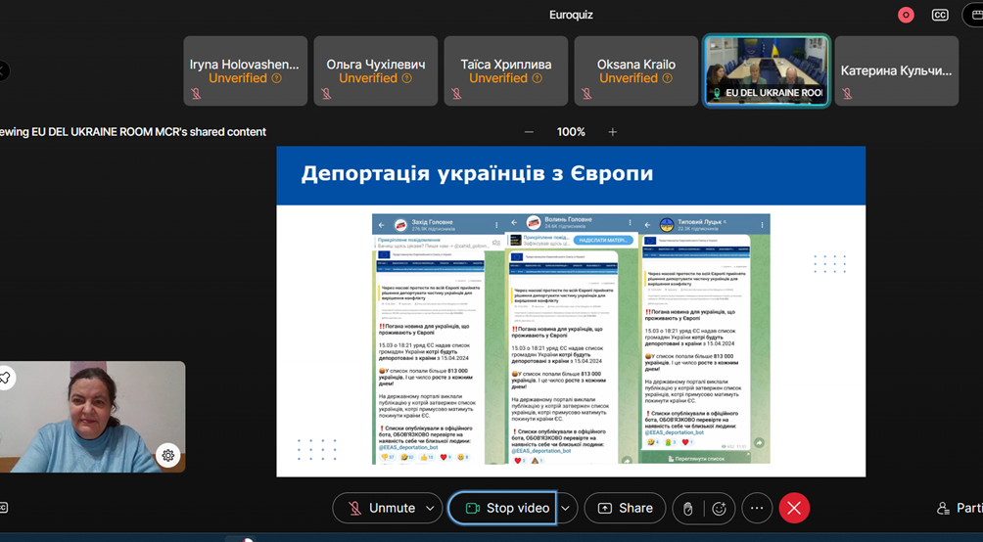The image size is (983, 542).
Task: Click Волинь Головне channel header in slide
Action: click(572, 222)
